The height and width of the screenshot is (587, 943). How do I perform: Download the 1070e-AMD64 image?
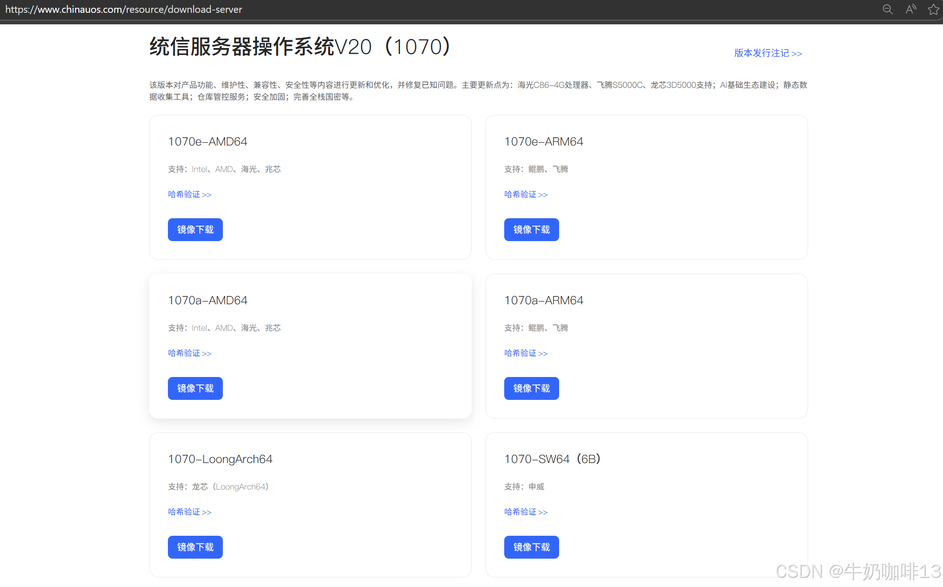pos(195,230)
